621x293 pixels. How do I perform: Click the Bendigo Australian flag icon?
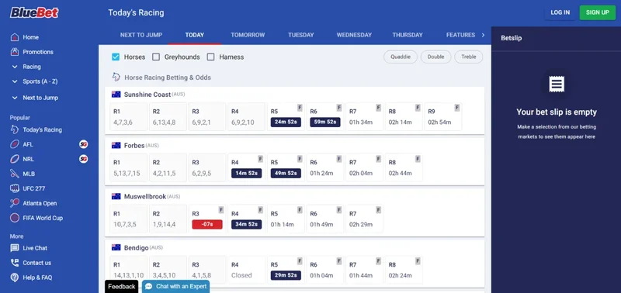116,247
